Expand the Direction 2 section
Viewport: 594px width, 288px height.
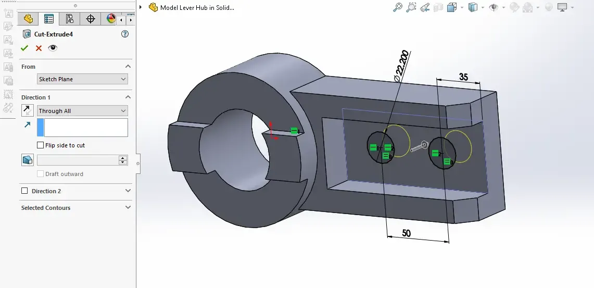point(128,191)
